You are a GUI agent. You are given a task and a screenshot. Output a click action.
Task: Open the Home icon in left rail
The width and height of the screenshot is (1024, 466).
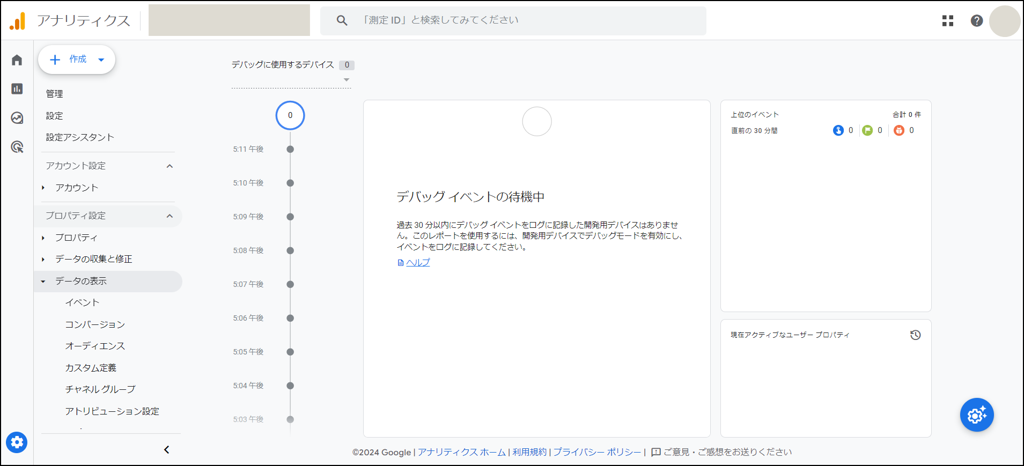click(17, 60)
